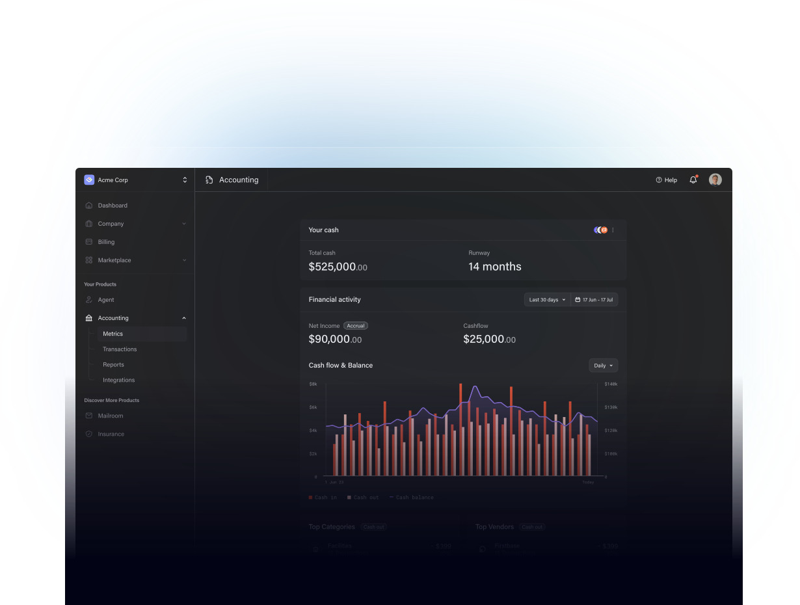Open the notifications bell
The width and height of the screenshot is (800, 605).
tap(693, 180)
